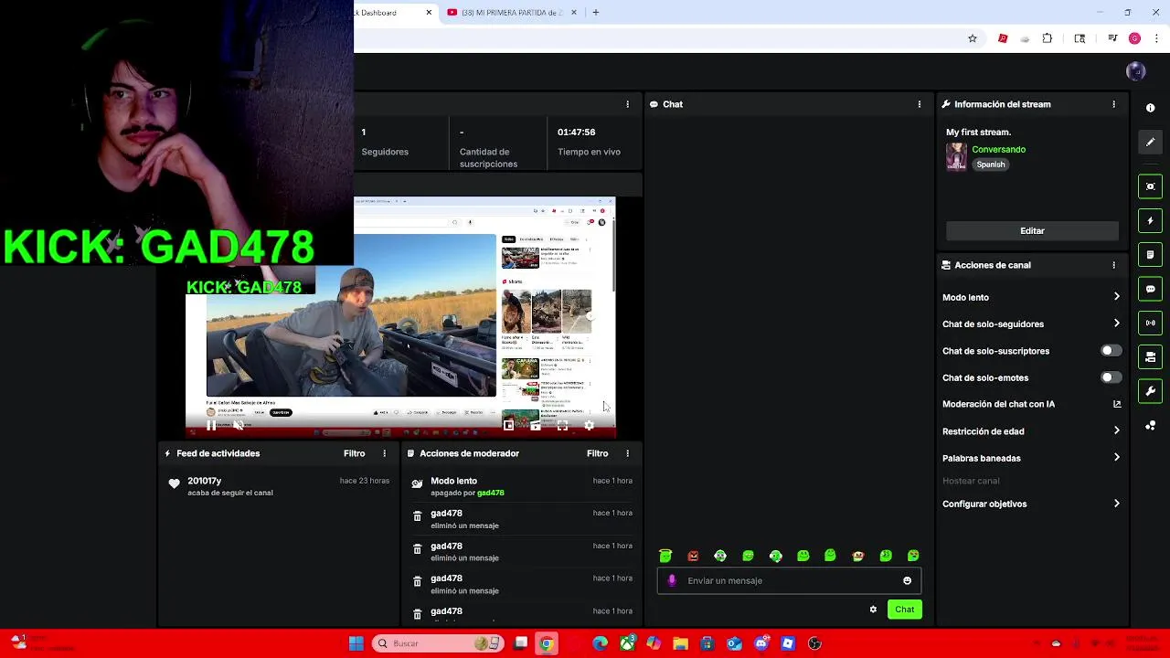This screenshot has width=1170, height=658.
Task: Insert the last green emote in row
Action: 912,556
